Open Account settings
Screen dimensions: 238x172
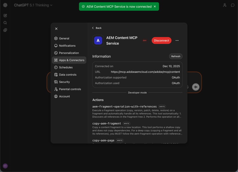click(x=69, y=96)
